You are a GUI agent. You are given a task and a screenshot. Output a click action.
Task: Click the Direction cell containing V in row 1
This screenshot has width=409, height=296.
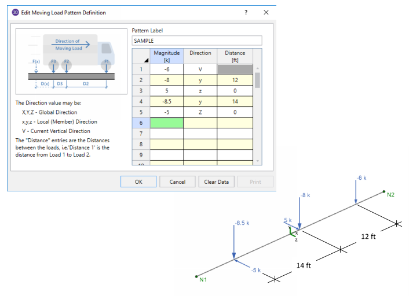pyautogui.click(x=200, y=69)
